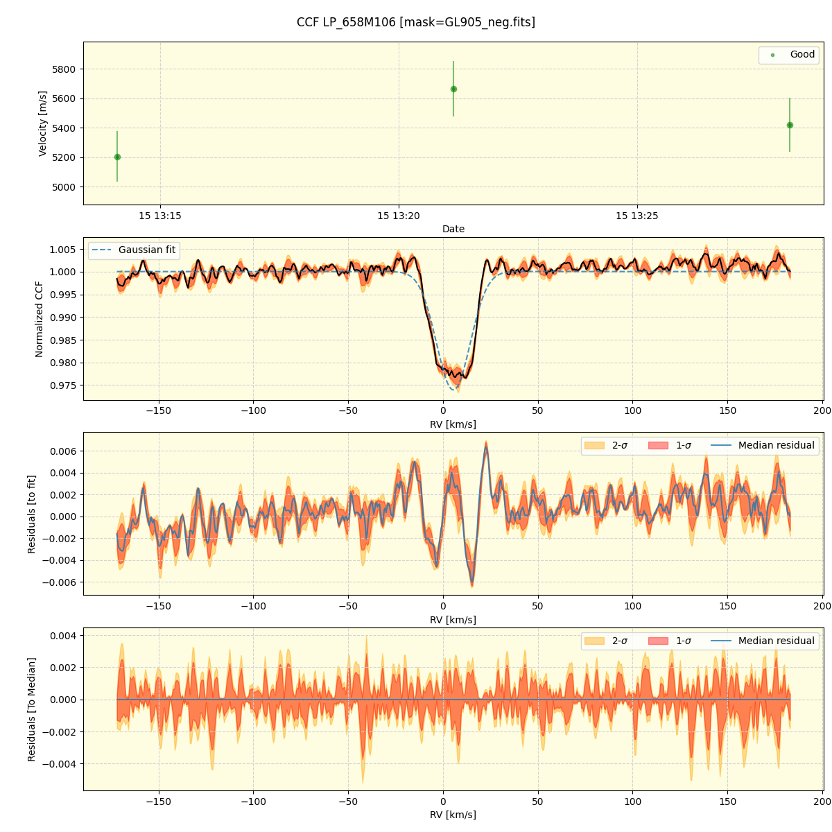The height and width of the screenshot is (832, 832).
Task: Click the 200 tick under Normalized CCF plot
Action: coord(822,411)
